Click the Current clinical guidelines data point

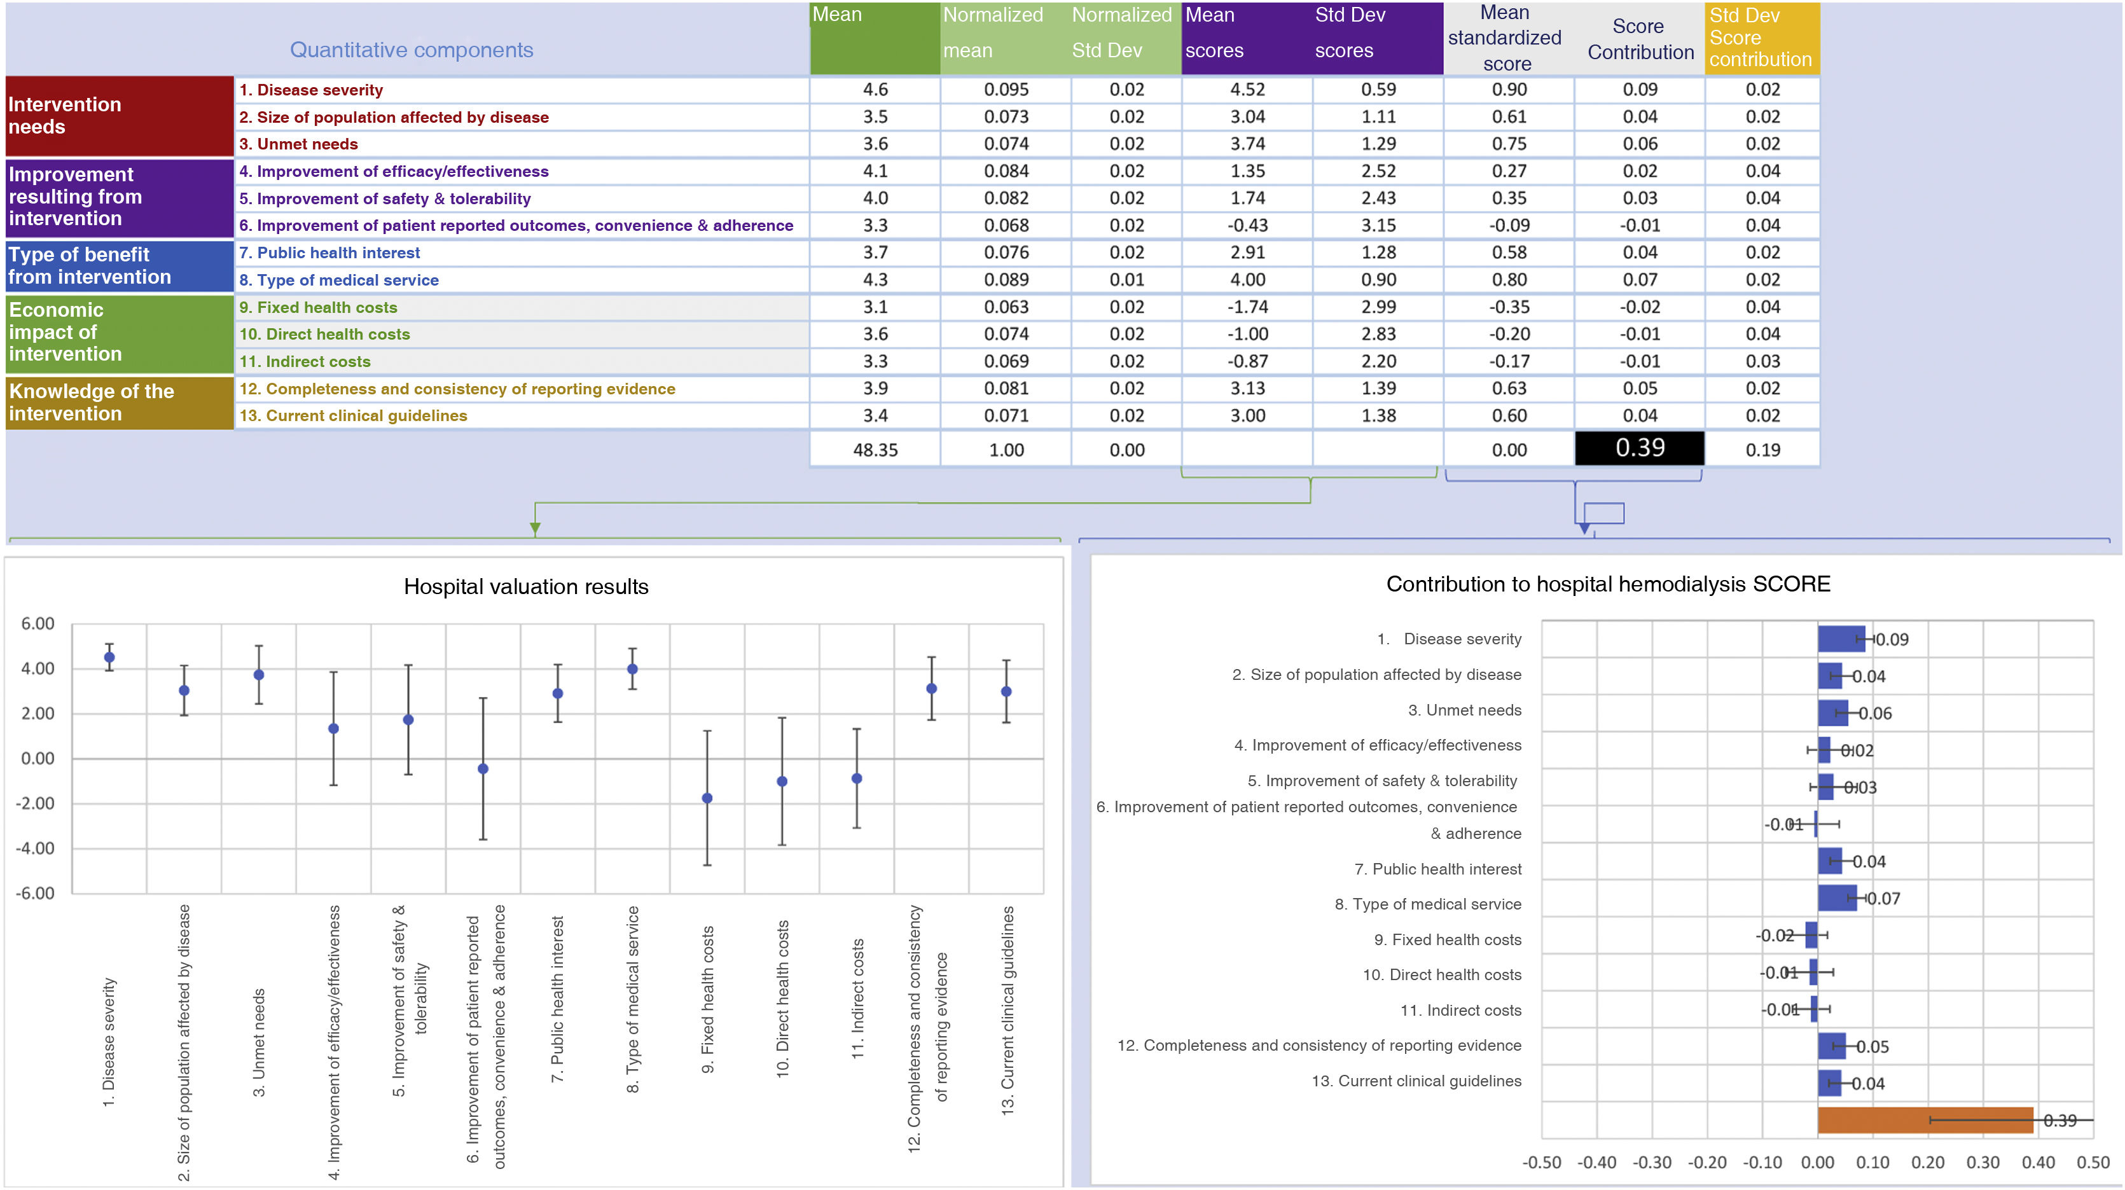[1006, 692]
